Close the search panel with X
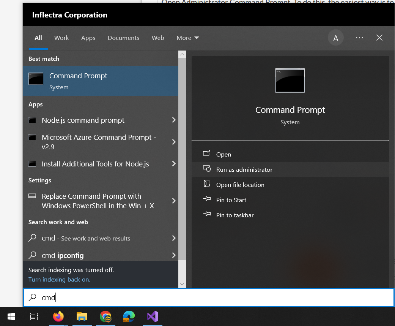The image size is (395, 326). point(379,38)
